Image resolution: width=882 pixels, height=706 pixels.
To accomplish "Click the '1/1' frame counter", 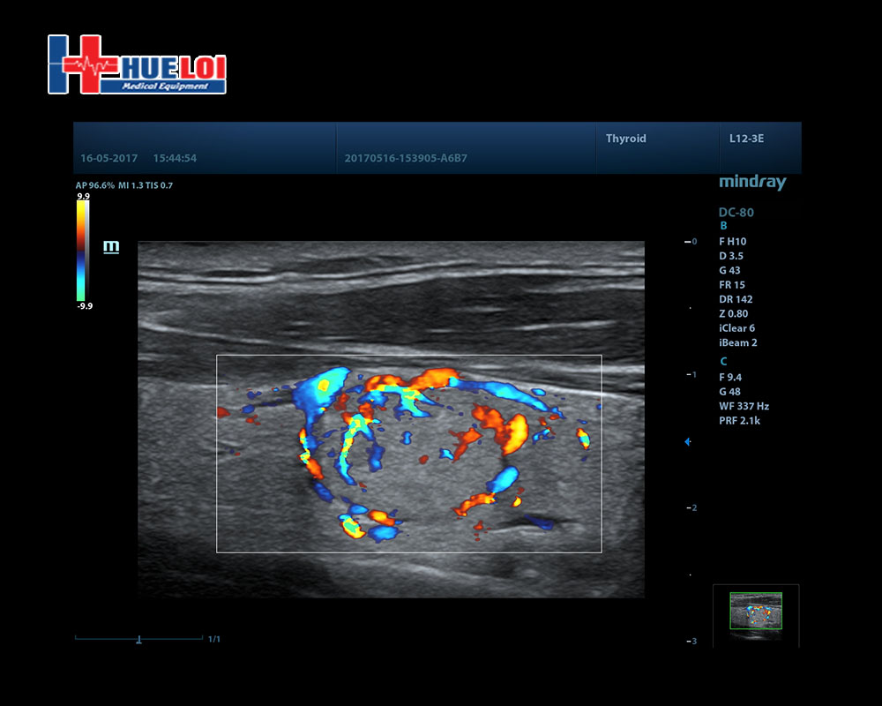I will click(x=214, y=639).
